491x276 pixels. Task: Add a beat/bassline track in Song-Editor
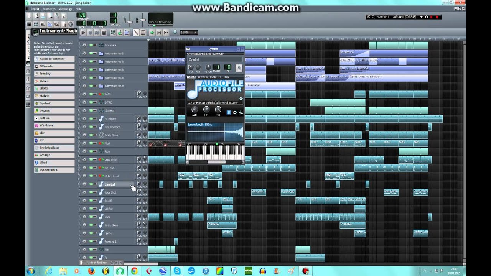pos(113,33)
